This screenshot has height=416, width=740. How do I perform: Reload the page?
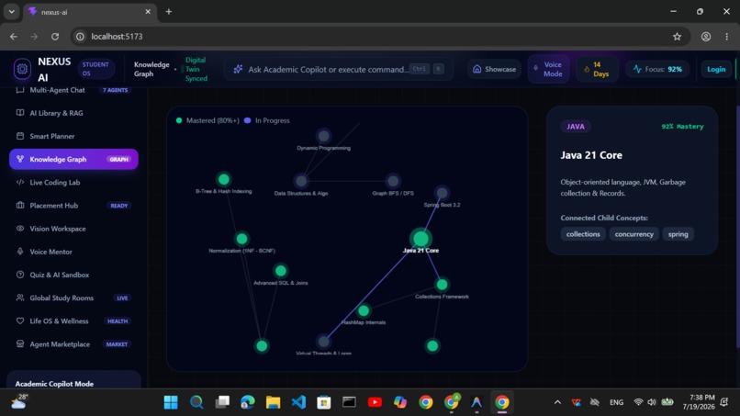[55, 37]
